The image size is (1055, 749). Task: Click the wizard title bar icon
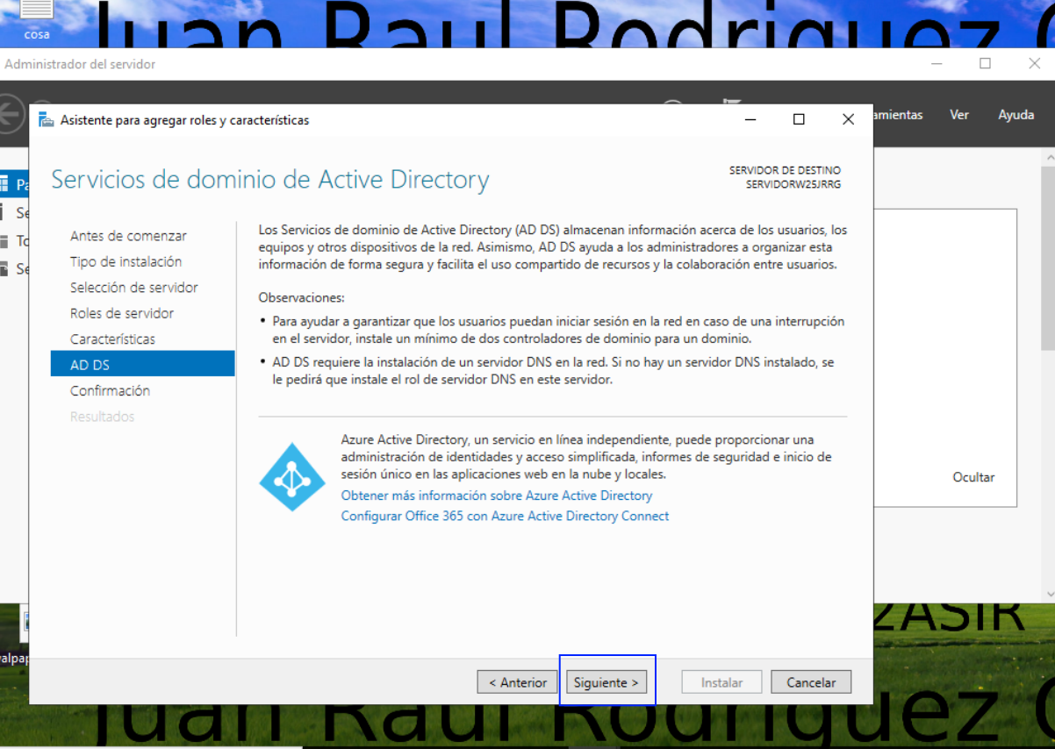[x=47, y=120]
